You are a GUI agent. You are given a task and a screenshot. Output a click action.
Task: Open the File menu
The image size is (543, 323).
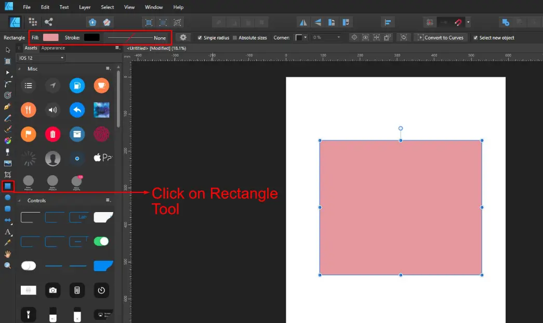(x=27, y=7)
